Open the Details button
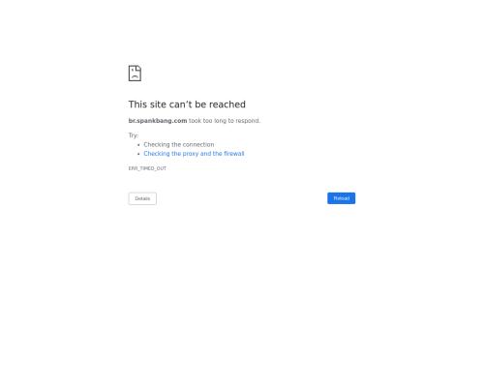Screen dimensions: 484x387 tap(142, 198)
